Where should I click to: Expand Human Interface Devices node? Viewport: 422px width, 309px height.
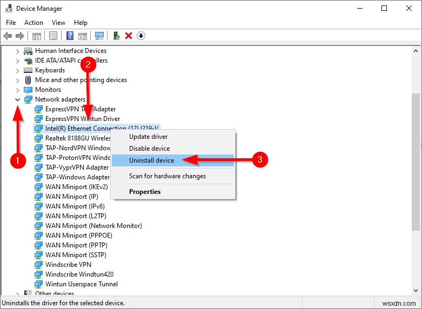pyautogui.click(x=17, y=51)
